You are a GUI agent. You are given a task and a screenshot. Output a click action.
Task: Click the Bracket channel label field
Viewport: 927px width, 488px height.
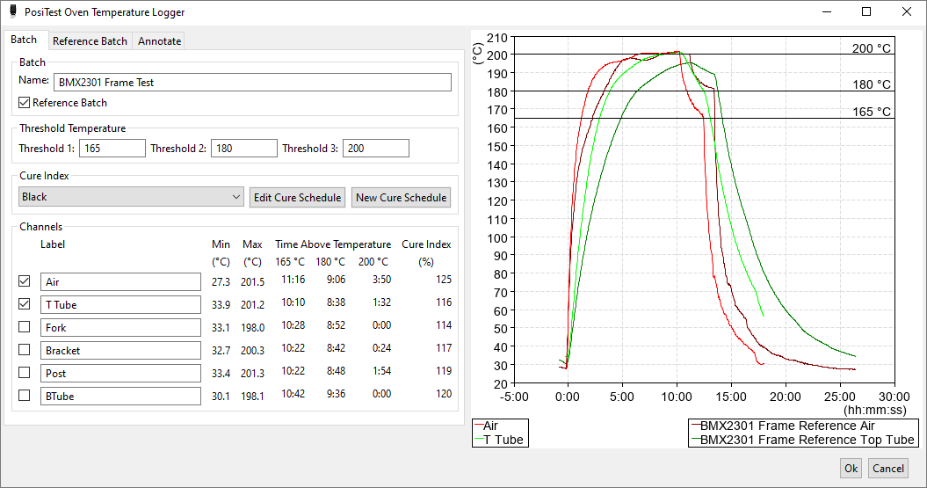[x=120, y=350]
